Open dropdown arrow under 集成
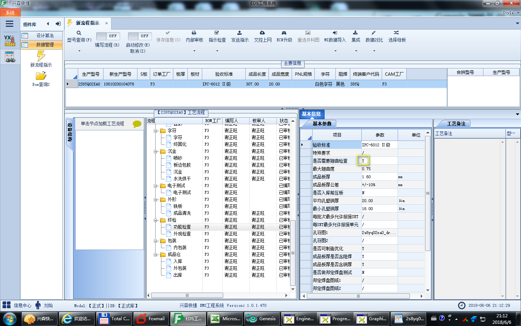Screen dimensions: 521x326 pyautogui.click(x=356, y=51)
